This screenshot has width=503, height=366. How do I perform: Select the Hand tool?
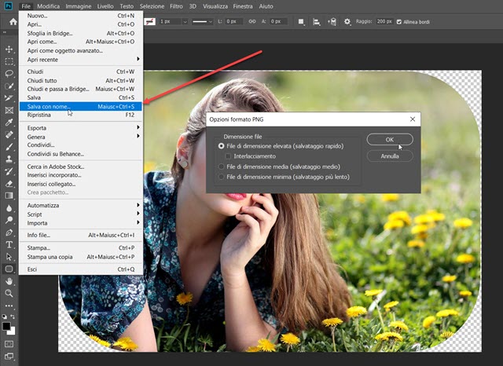(x=9, y=281)
